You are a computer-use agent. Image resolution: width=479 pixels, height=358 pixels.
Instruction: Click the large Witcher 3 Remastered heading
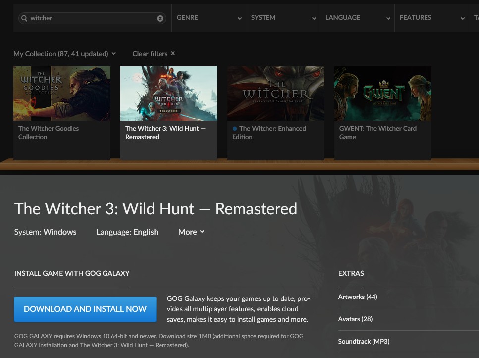pos(156,209)
